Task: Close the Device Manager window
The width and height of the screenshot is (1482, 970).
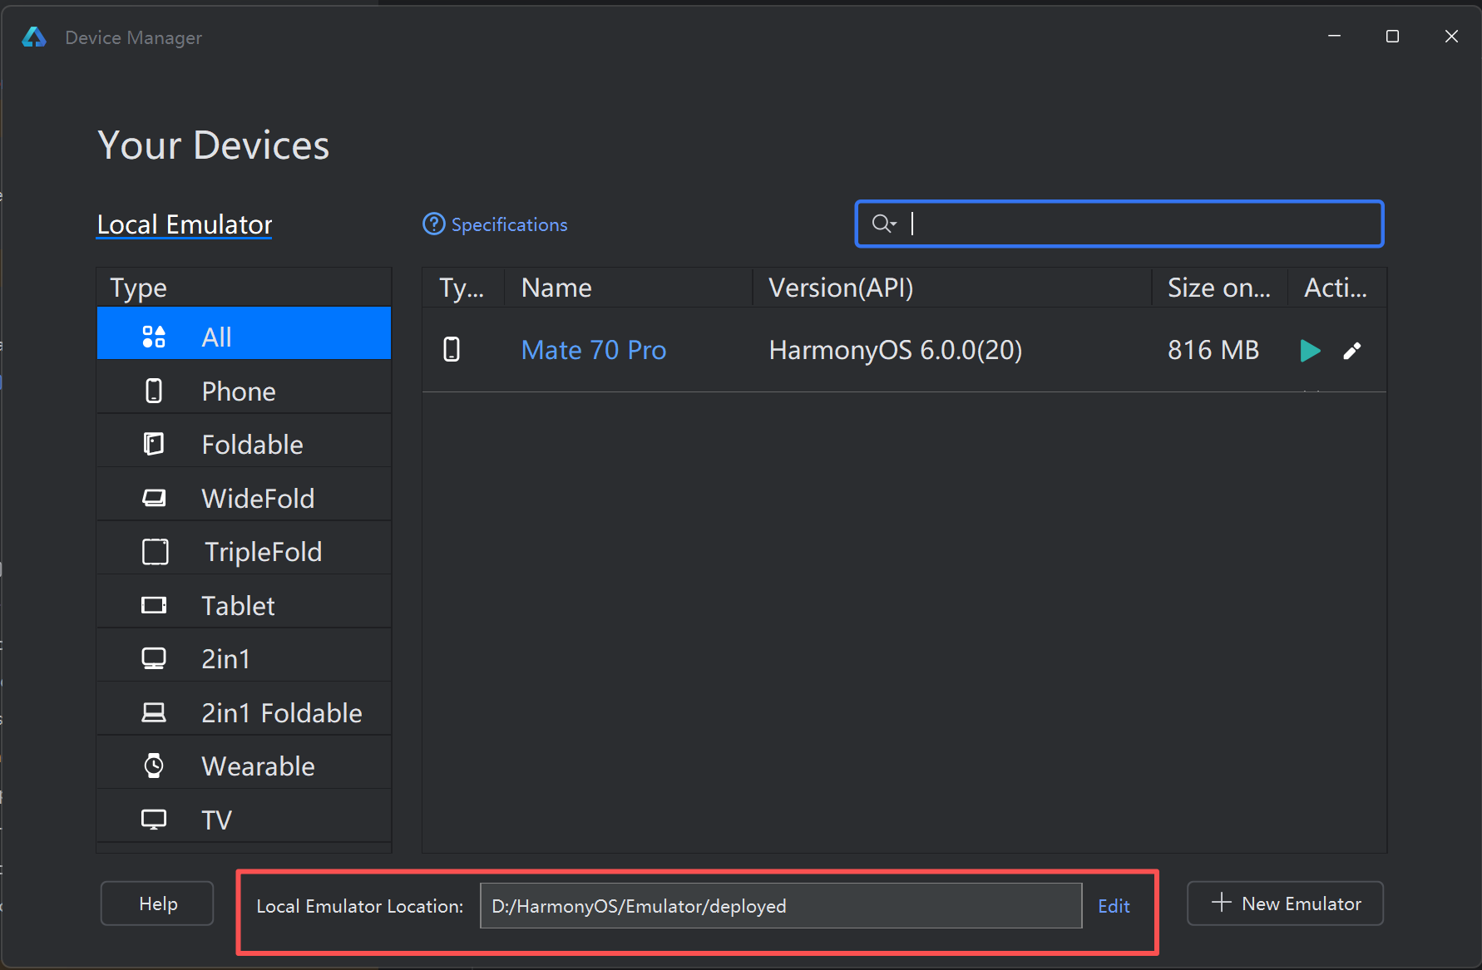Action: click(x=1451, y=37)
